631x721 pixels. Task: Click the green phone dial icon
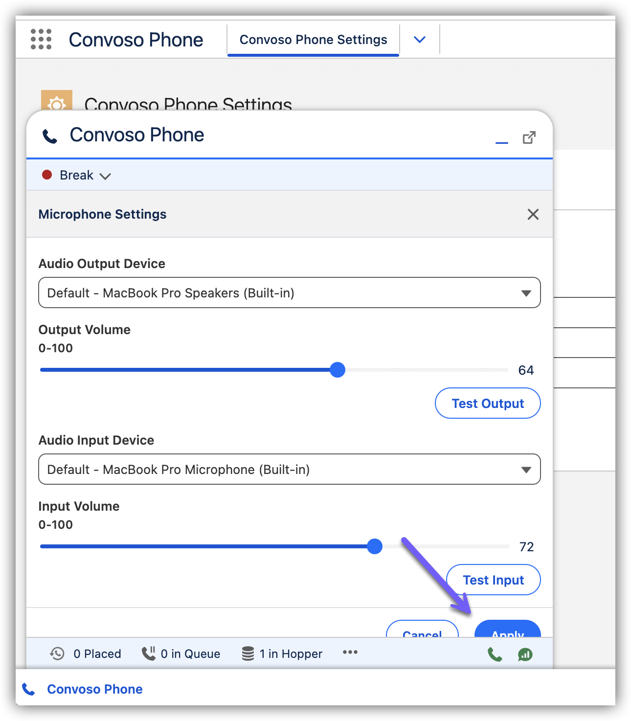tap(495, 654)
